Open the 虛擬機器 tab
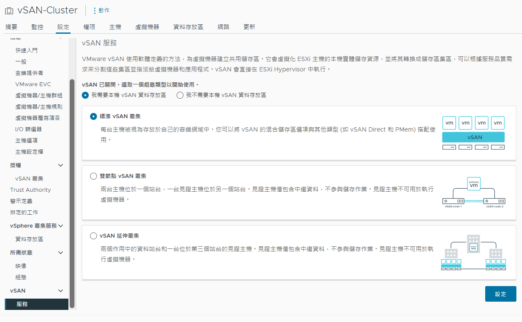522x322 pixels. (147, 27)
